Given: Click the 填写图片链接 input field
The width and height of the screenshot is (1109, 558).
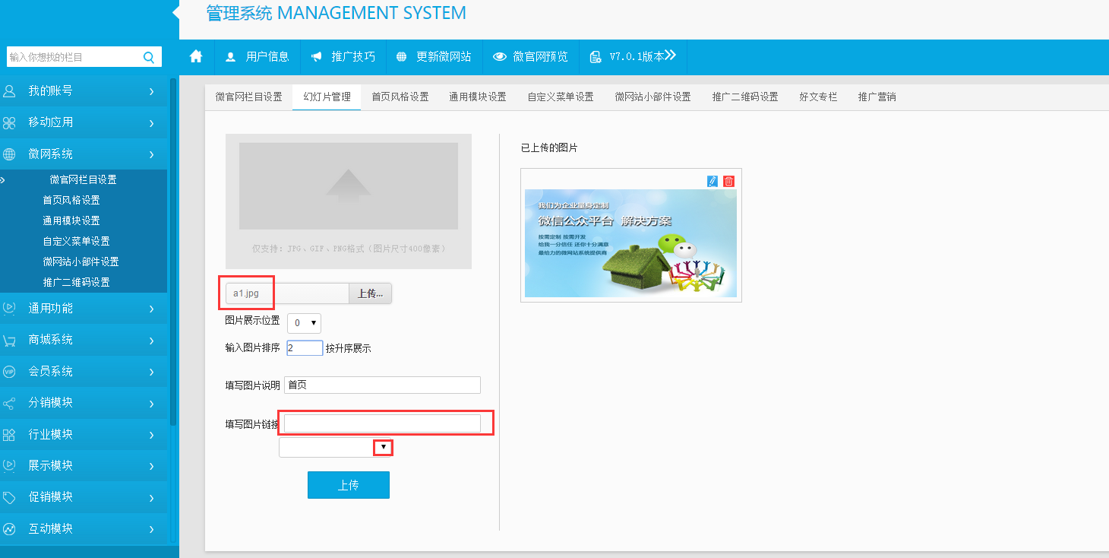Looking at the screenshot, I should [x=382, y=423].
